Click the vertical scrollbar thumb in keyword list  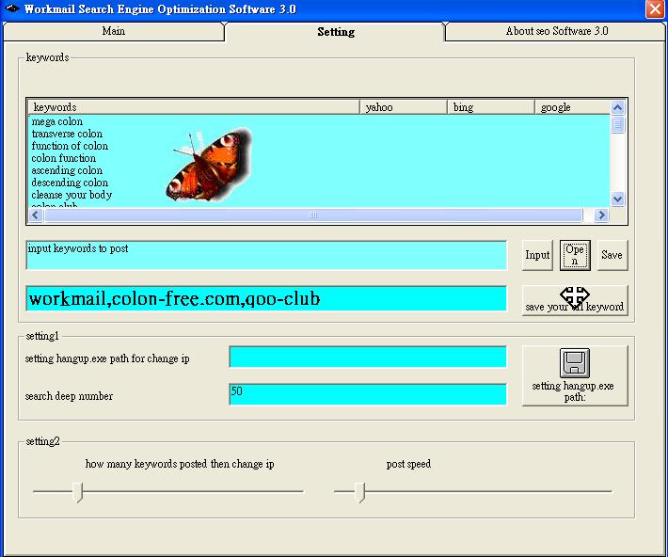tap(617, 125)
